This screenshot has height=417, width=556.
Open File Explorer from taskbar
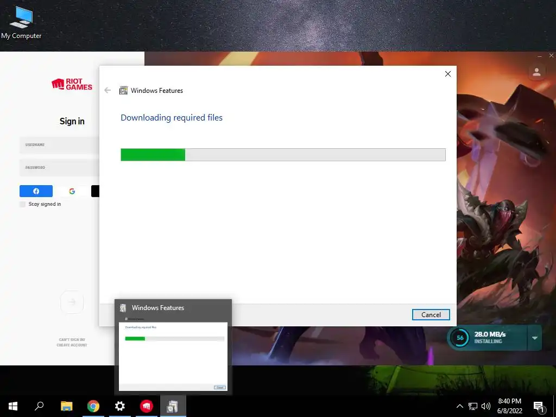[66, 406]
